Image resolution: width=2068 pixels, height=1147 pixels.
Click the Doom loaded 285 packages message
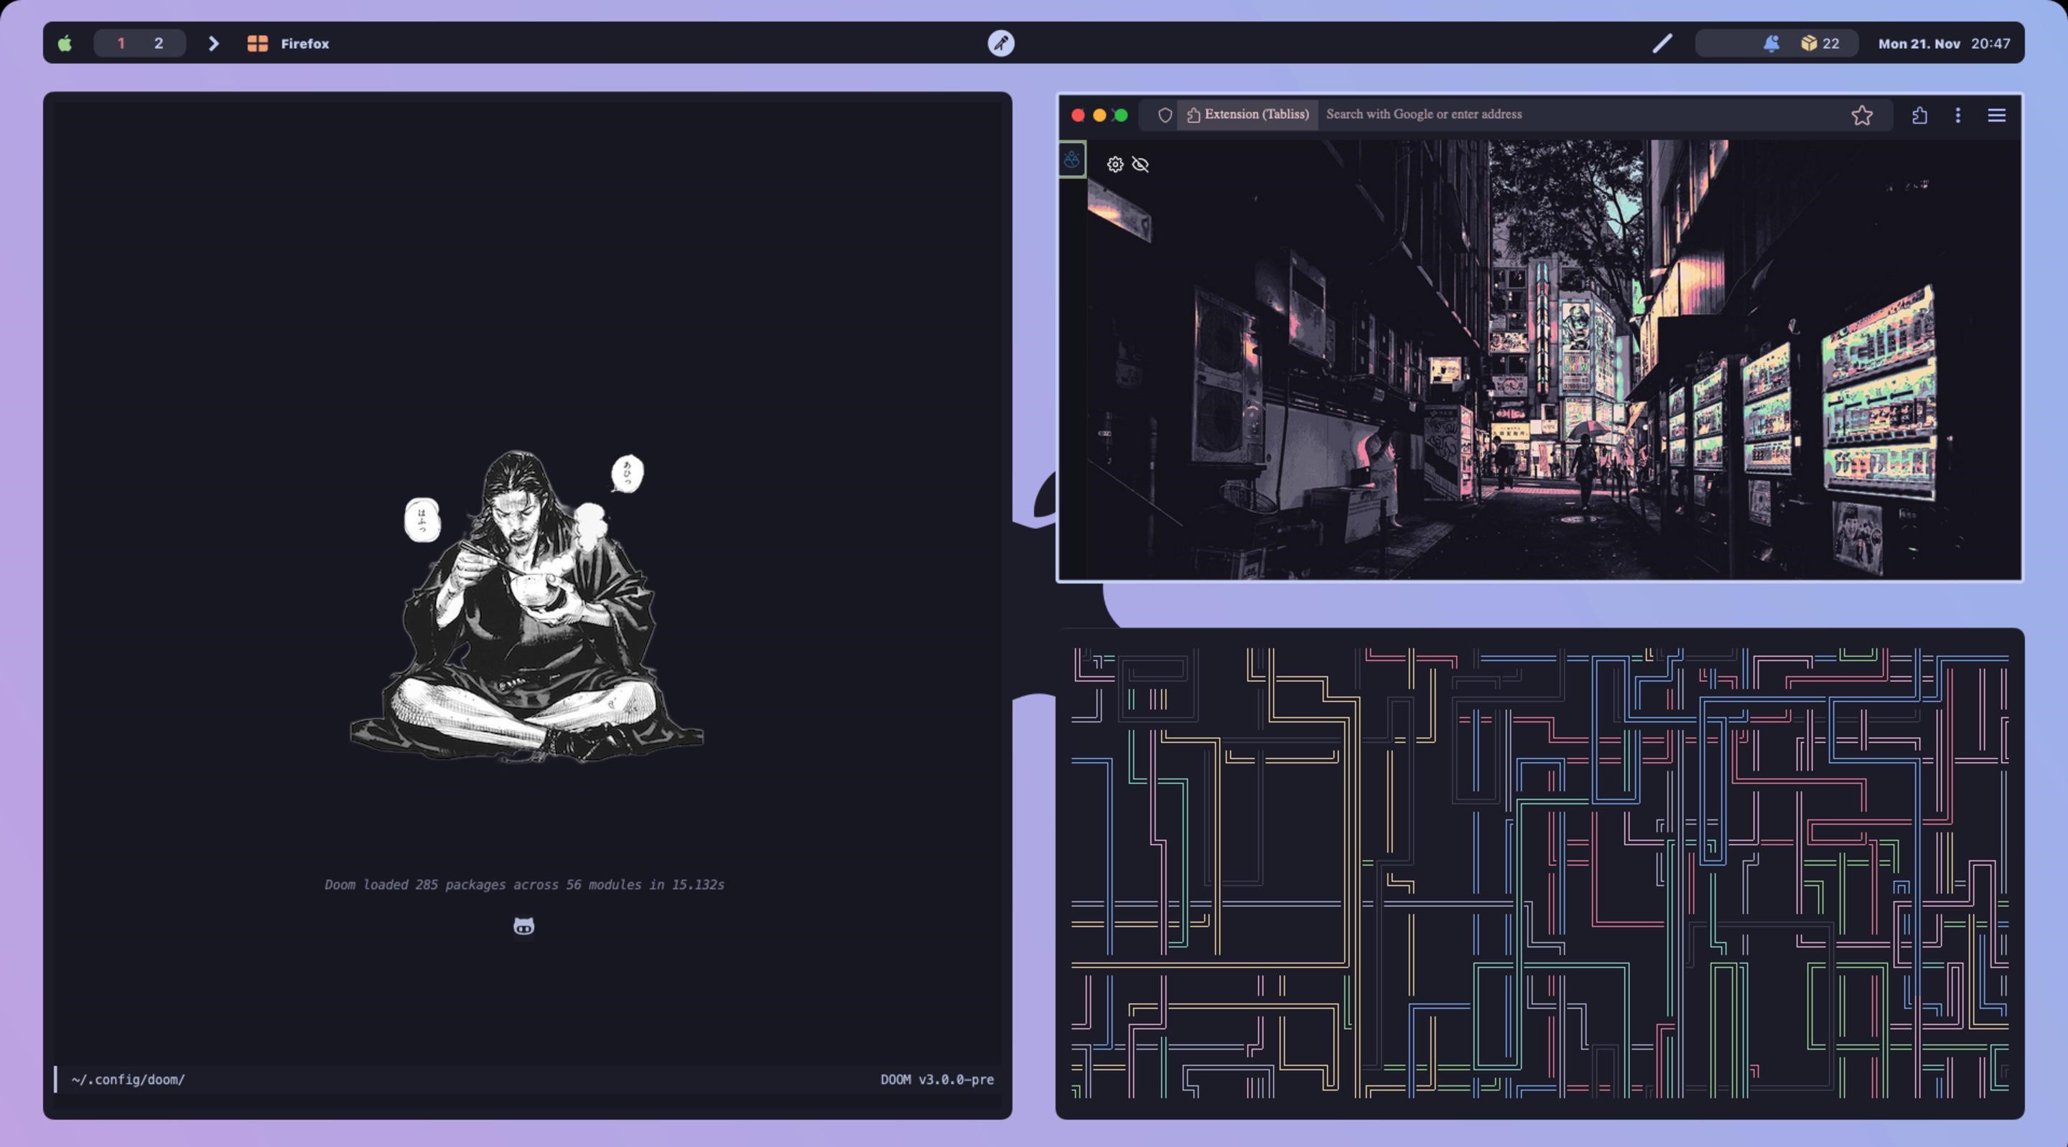pos(524,884)
